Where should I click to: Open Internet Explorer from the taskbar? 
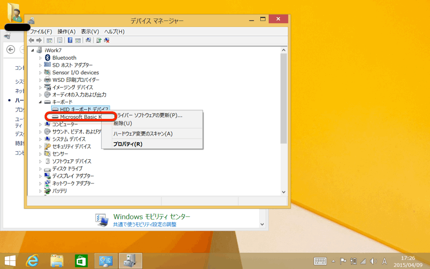33,261
